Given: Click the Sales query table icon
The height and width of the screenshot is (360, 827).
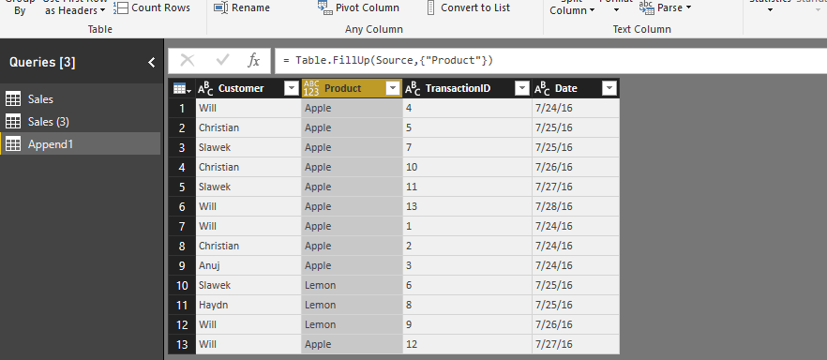Looking at the screenshot, I should click(x=13, y=99).
